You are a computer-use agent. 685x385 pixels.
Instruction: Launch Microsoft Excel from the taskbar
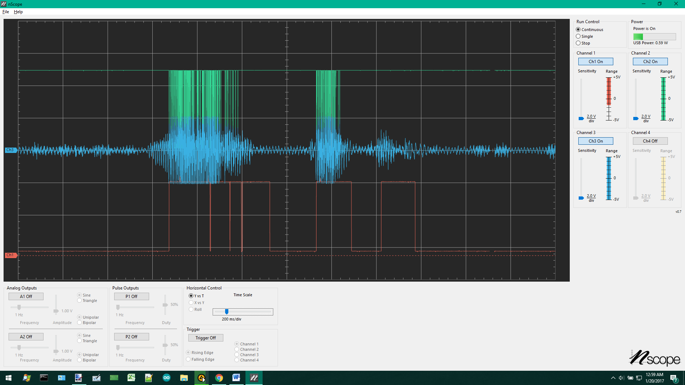(131, 378)
